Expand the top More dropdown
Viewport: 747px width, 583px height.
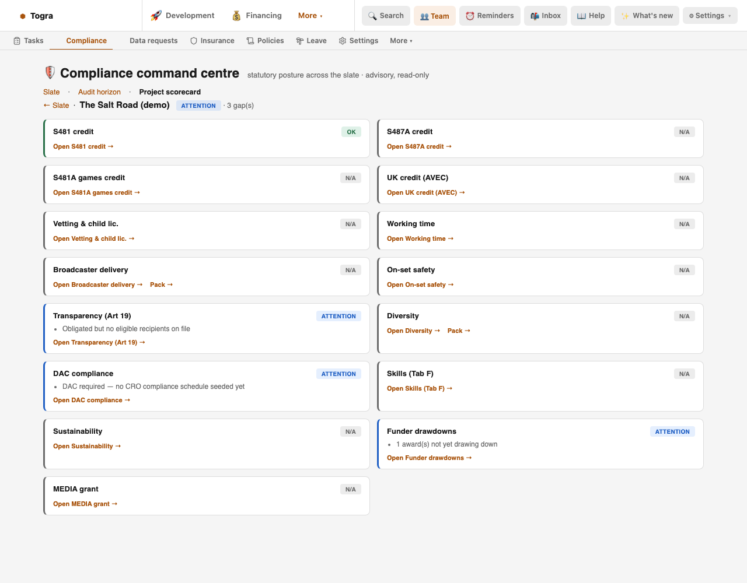tap(310, 16)
